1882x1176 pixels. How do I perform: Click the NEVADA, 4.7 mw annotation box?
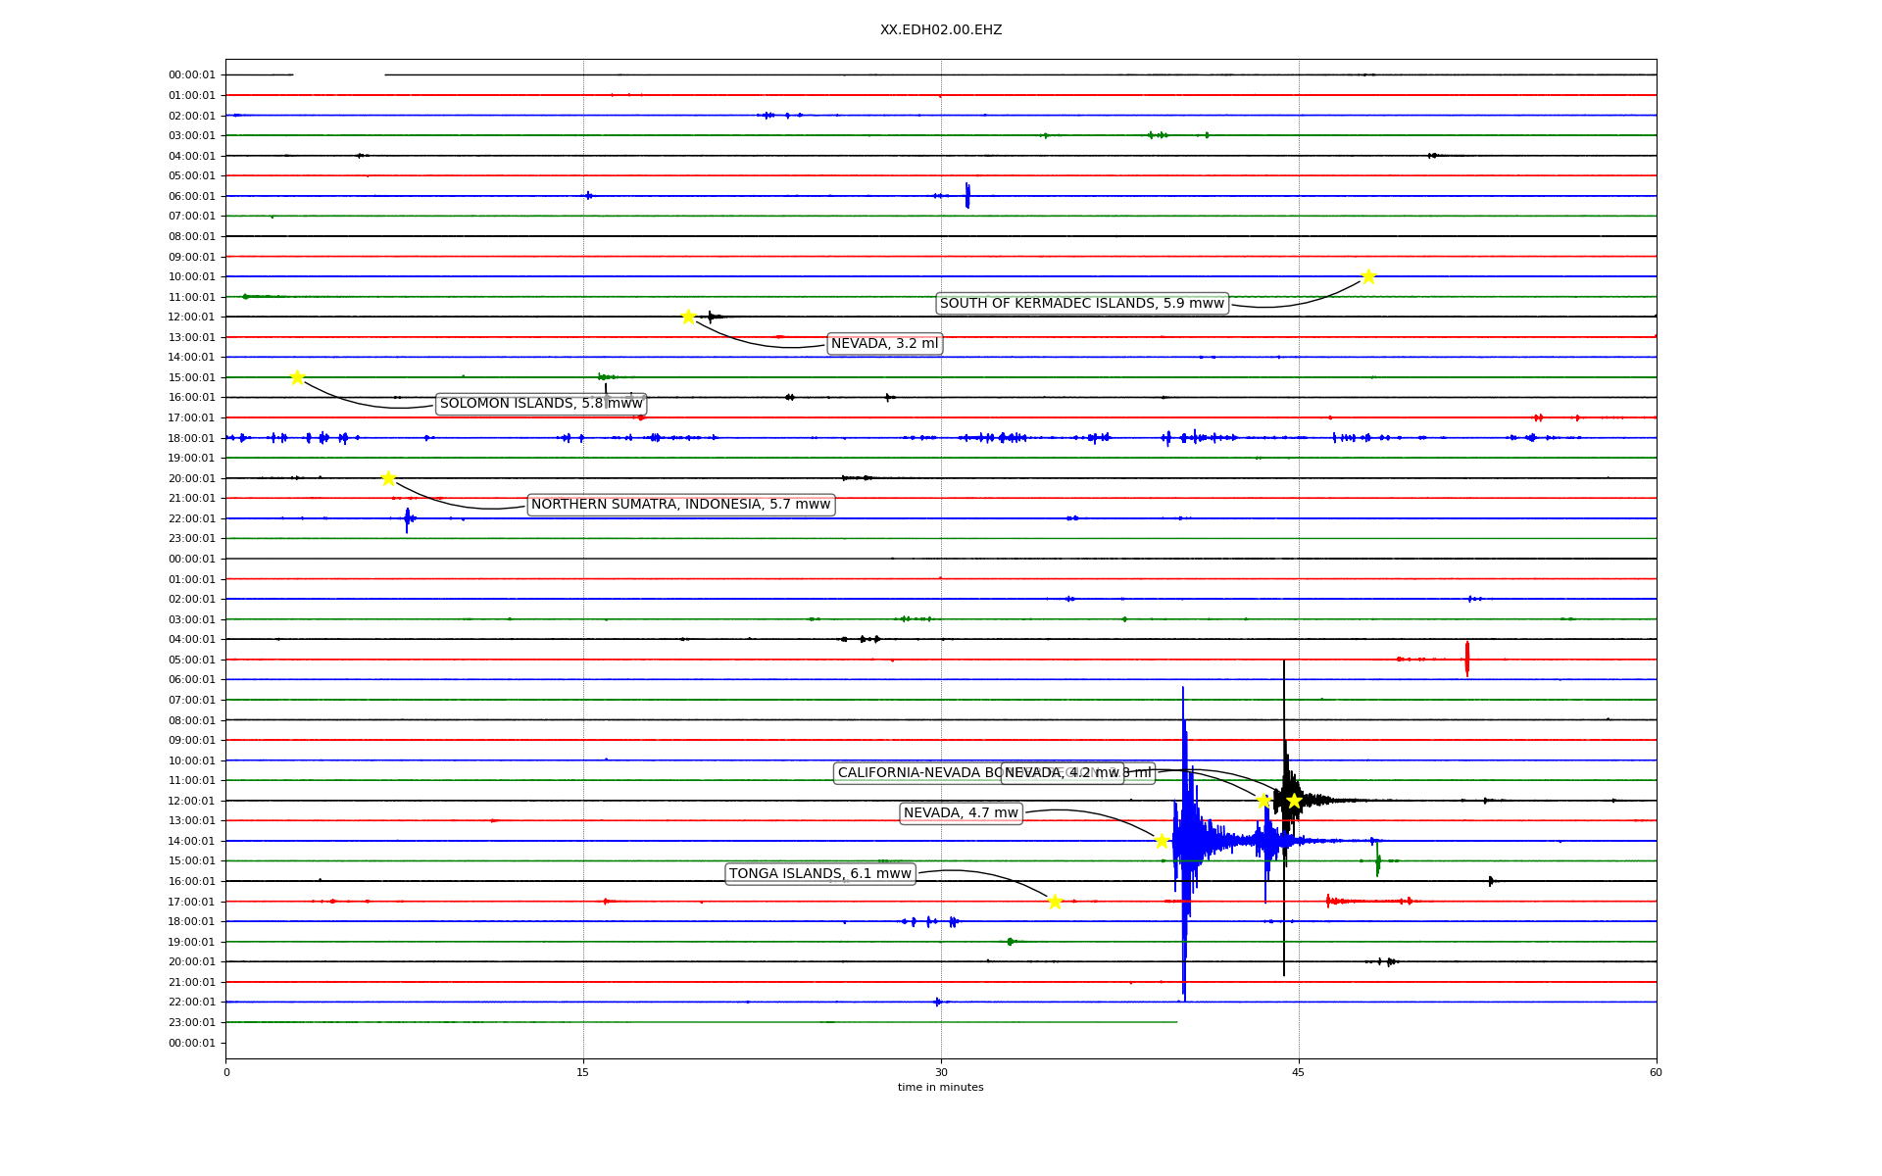coord(961,813)
